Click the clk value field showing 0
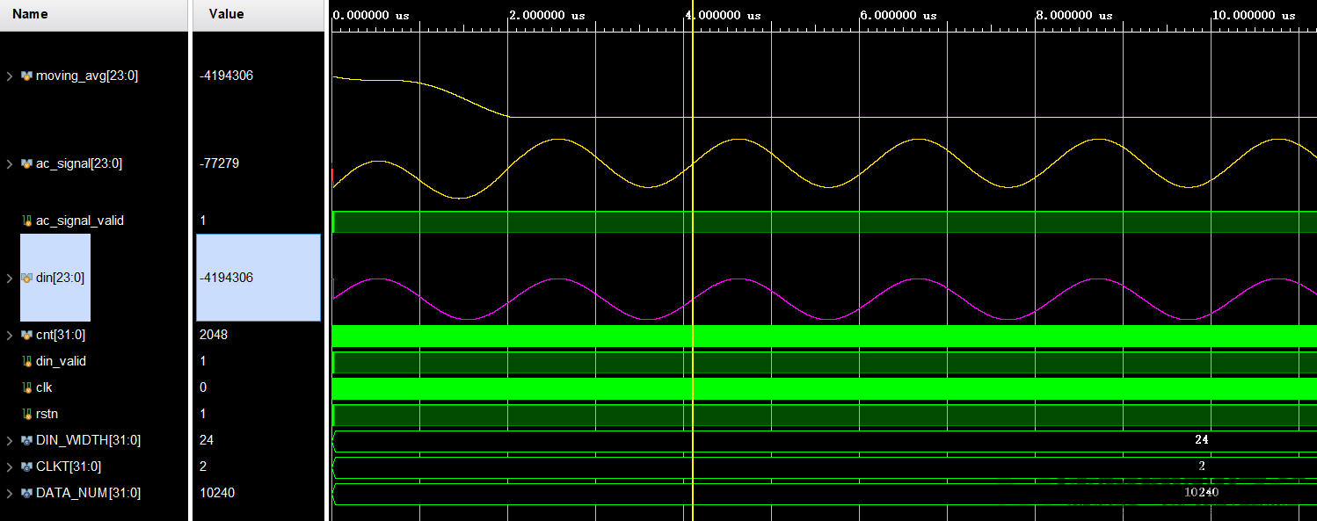This screenshot has height=521, width=1317. pyautogui.click(x=202, y=387)
